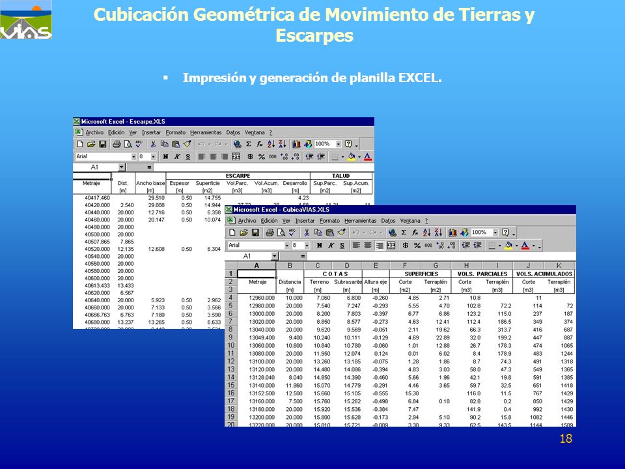Toggle center alignment in CubicaVIAS.XLS window

point(368,246)
